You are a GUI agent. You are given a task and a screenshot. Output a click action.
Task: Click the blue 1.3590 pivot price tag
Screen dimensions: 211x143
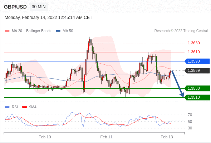[x=197, y=61]
